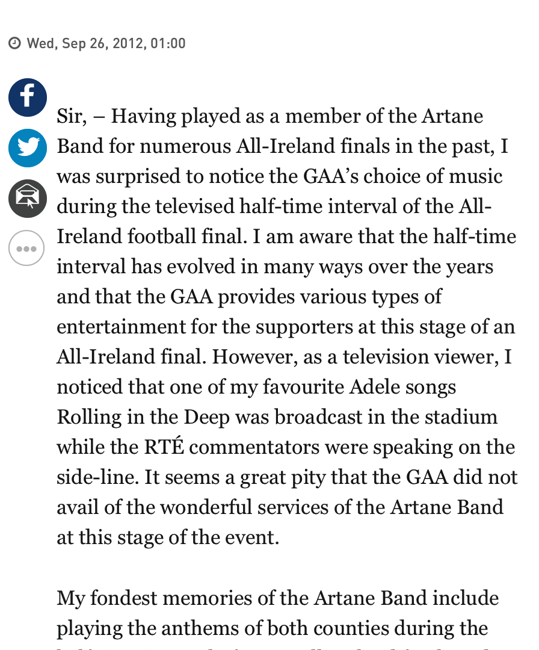The image size is (539, 650).
Task: Click the phrase 'Rolling in the Deep'
Action: [143, 418]
